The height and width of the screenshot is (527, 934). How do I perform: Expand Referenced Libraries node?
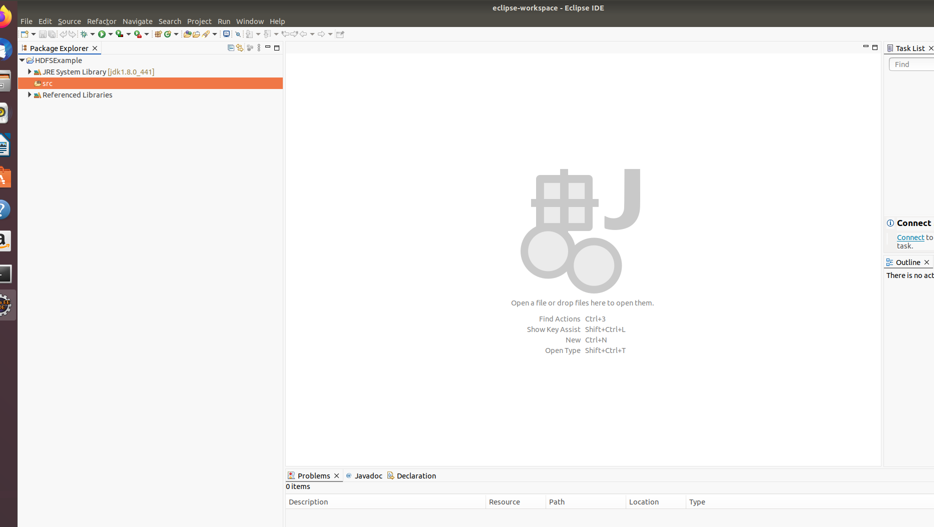click(30, 94)
